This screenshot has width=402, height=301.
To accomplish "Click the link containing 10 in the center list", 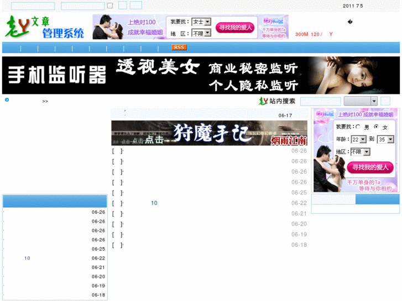I will click(154, 203).
